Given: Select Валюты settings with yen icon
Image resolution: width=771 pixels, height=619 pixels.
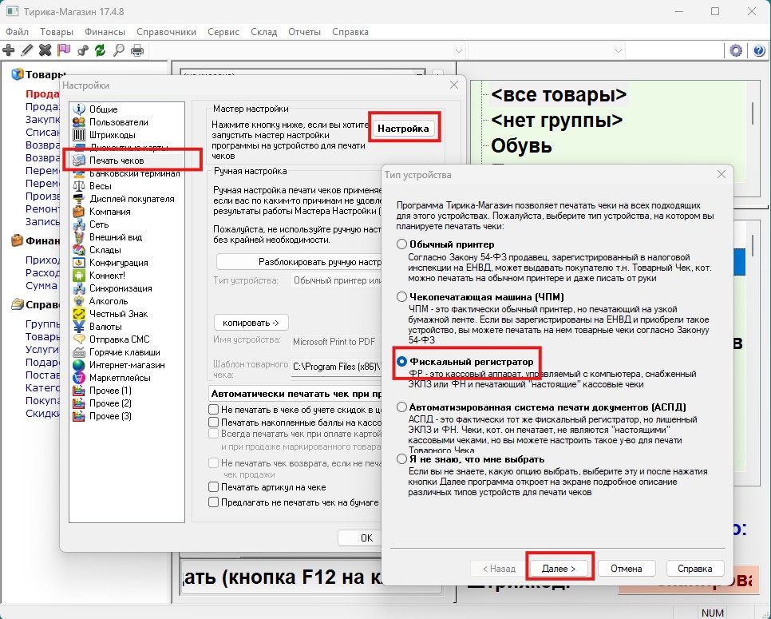Looking at the screenshot, I should (x=105, y=327).
